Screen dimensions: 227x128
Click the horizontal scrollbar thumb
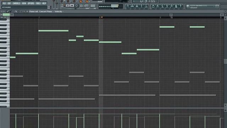pyautogui.click(x=171, y=15)
